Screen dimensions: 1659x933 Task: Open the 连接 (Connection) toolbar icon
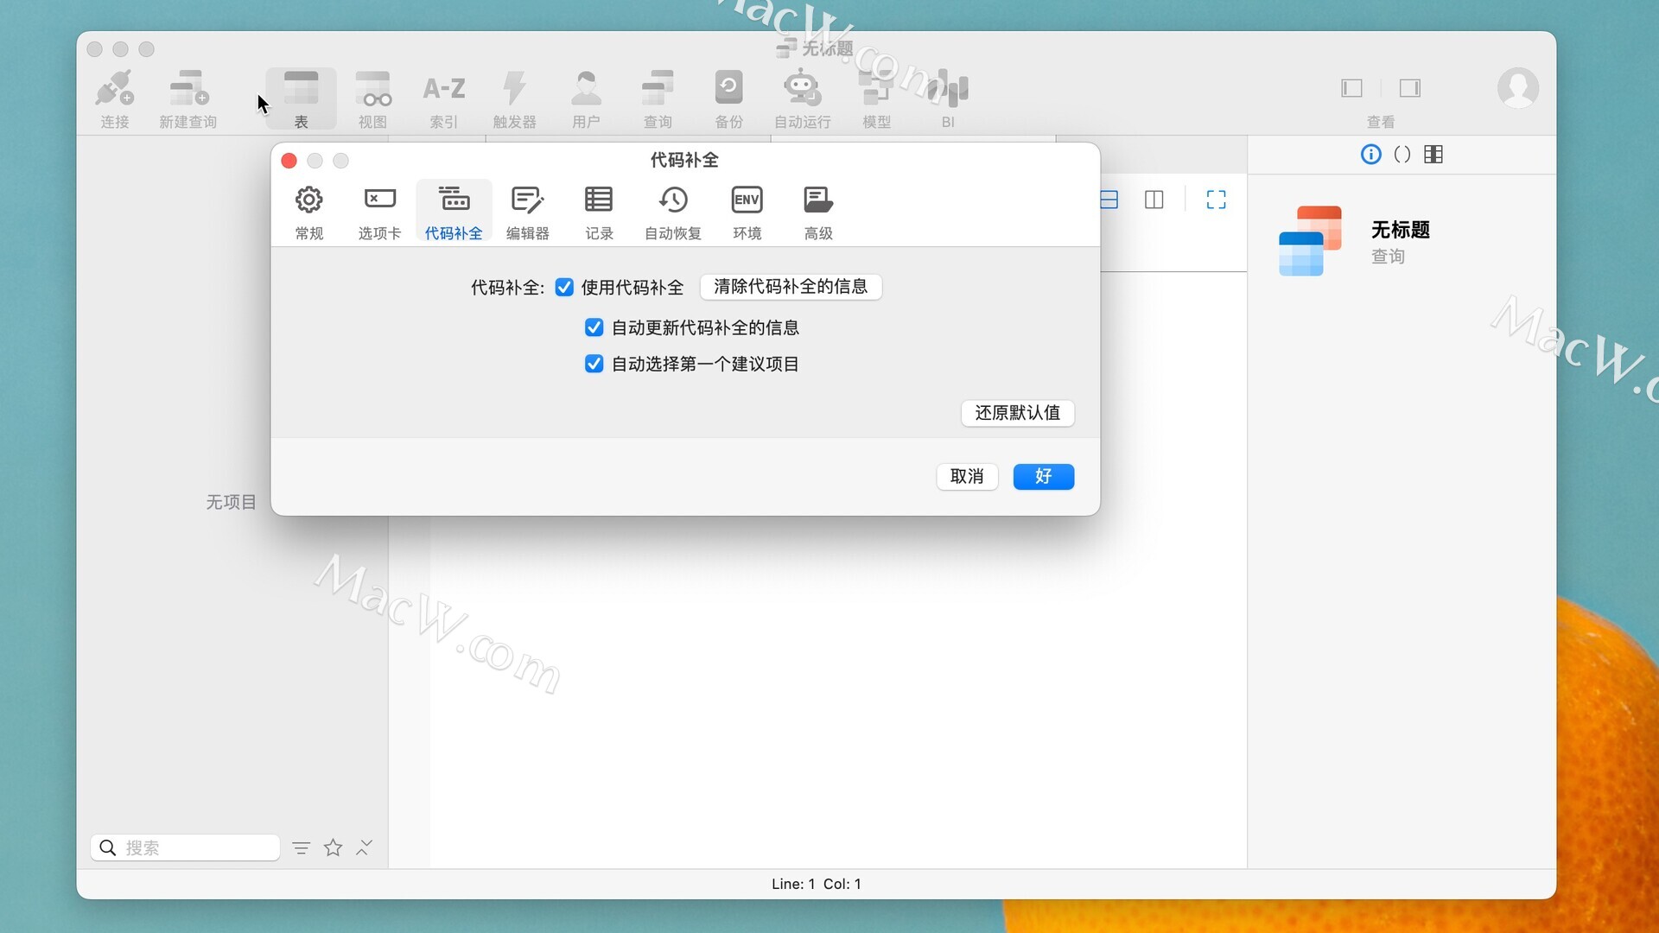[x=114, y=98]
